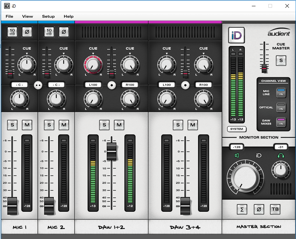Click the SYSTEM button below the meters
Viewport: 296px width, 239px height.
237,129
